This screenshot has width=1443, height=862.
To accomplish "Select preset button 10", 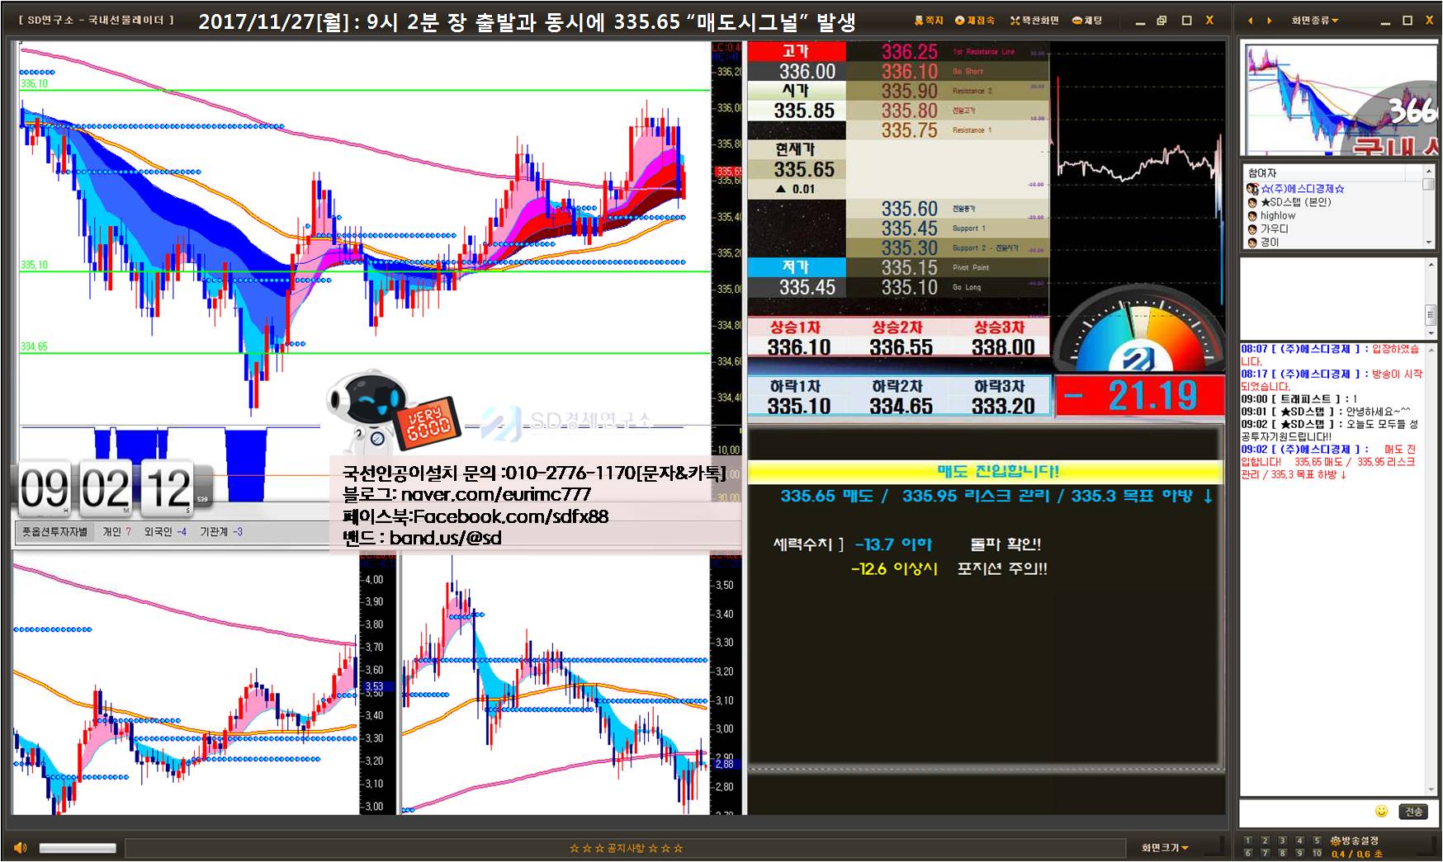I will (1318, 853).
